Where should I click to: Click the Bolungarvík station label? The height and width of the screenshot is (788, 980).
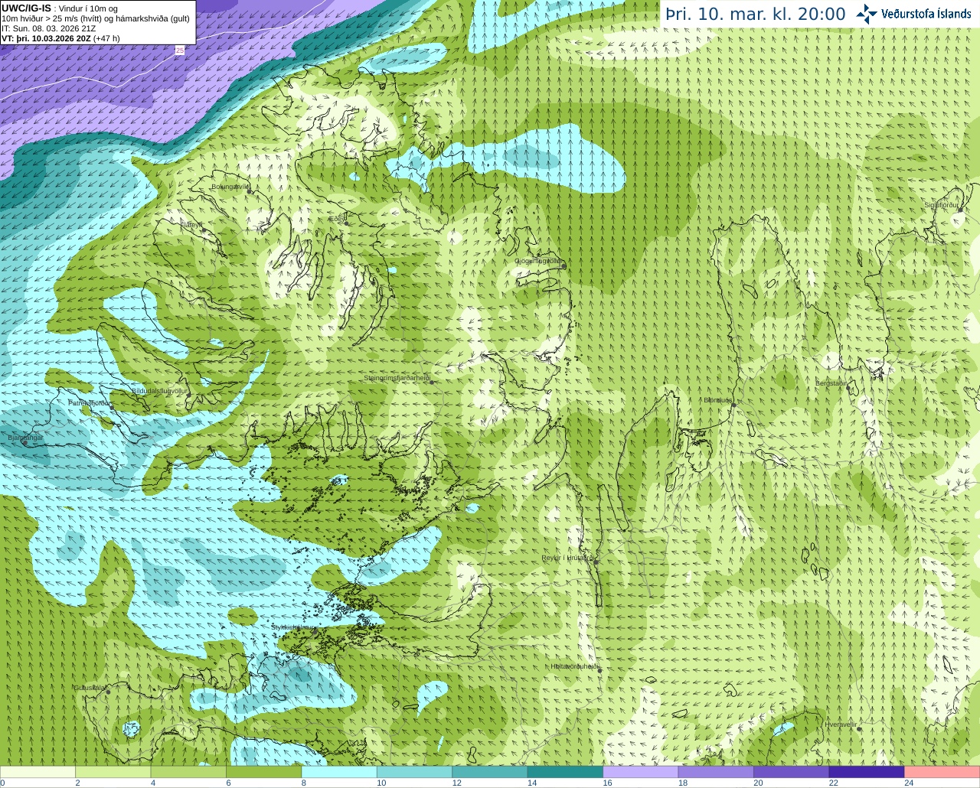(230, 187)
